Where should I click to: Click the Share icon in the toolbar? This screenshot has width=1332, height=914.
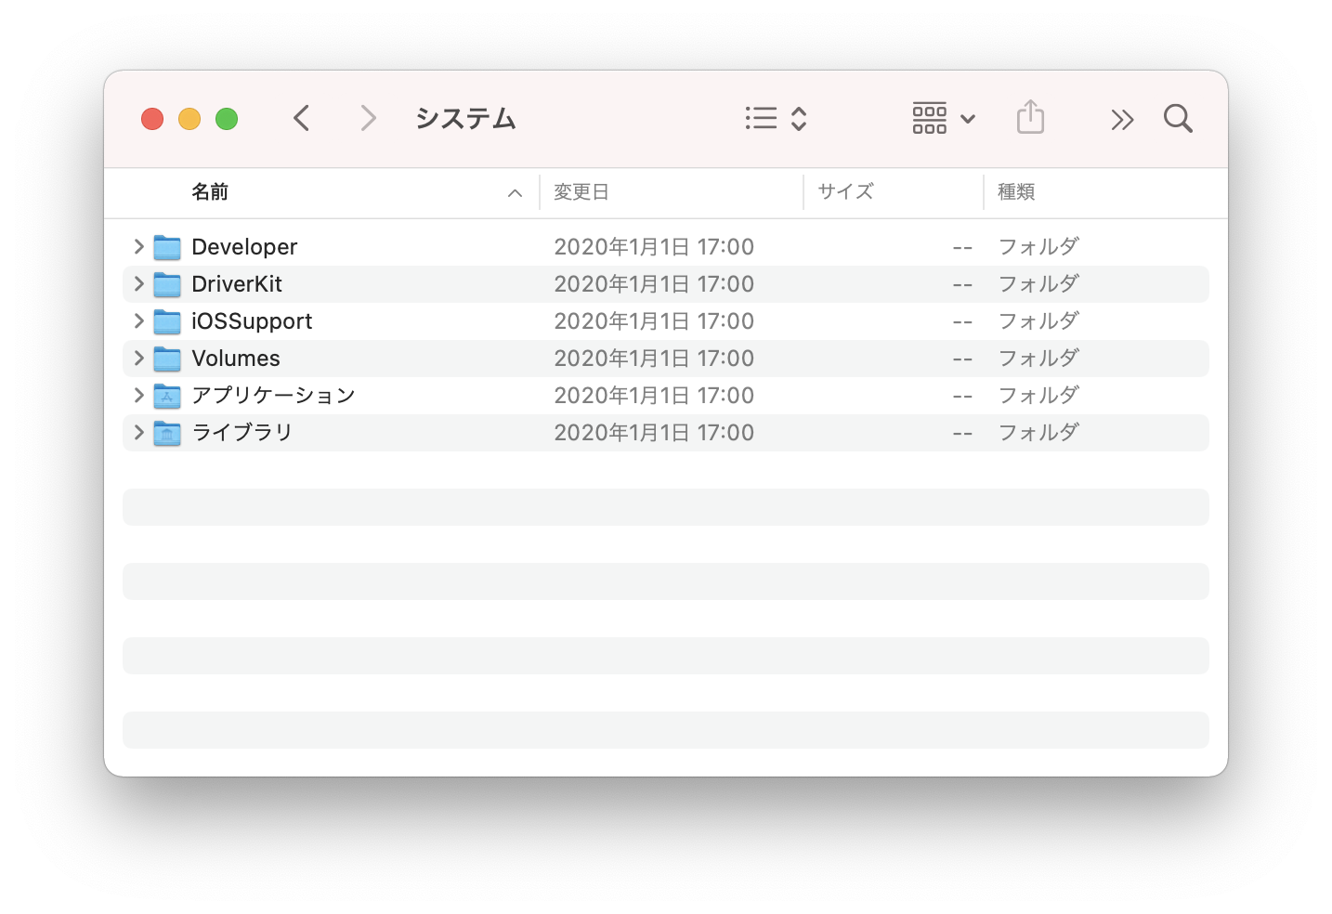pos(1030,118)
